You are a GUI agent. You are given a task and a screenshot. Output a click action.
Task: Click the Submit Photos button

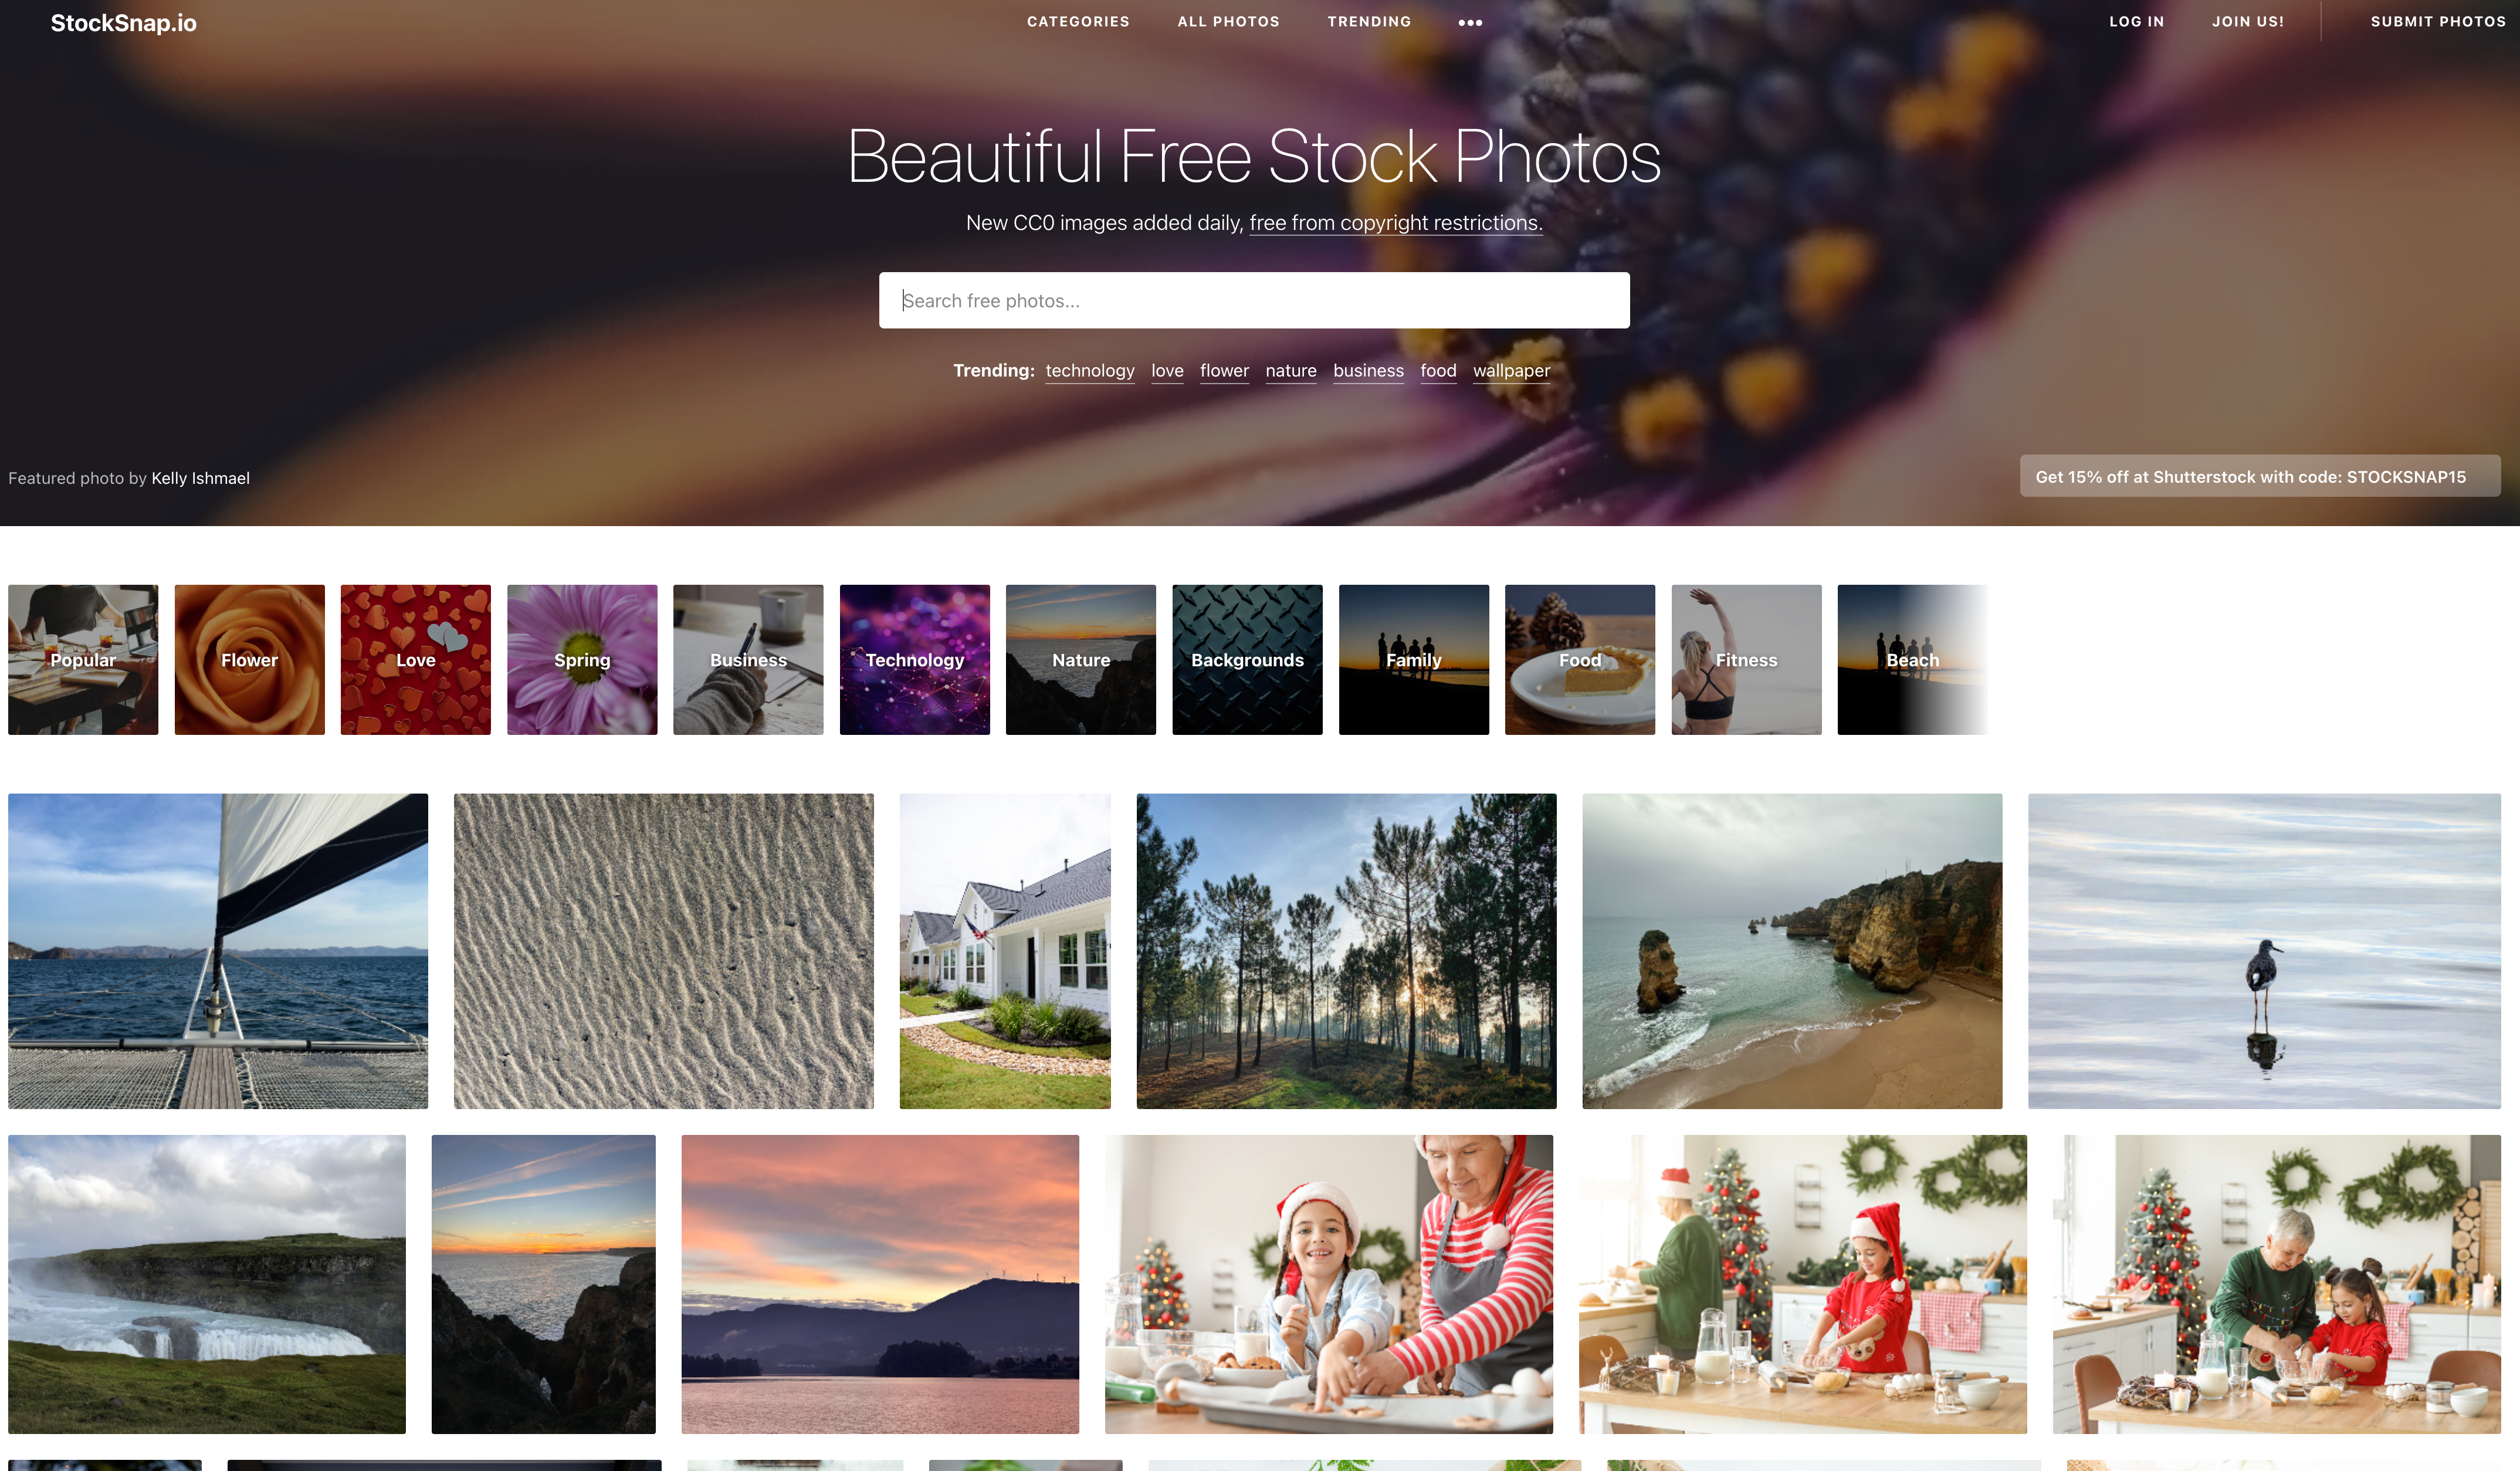tap(2437, 21)
